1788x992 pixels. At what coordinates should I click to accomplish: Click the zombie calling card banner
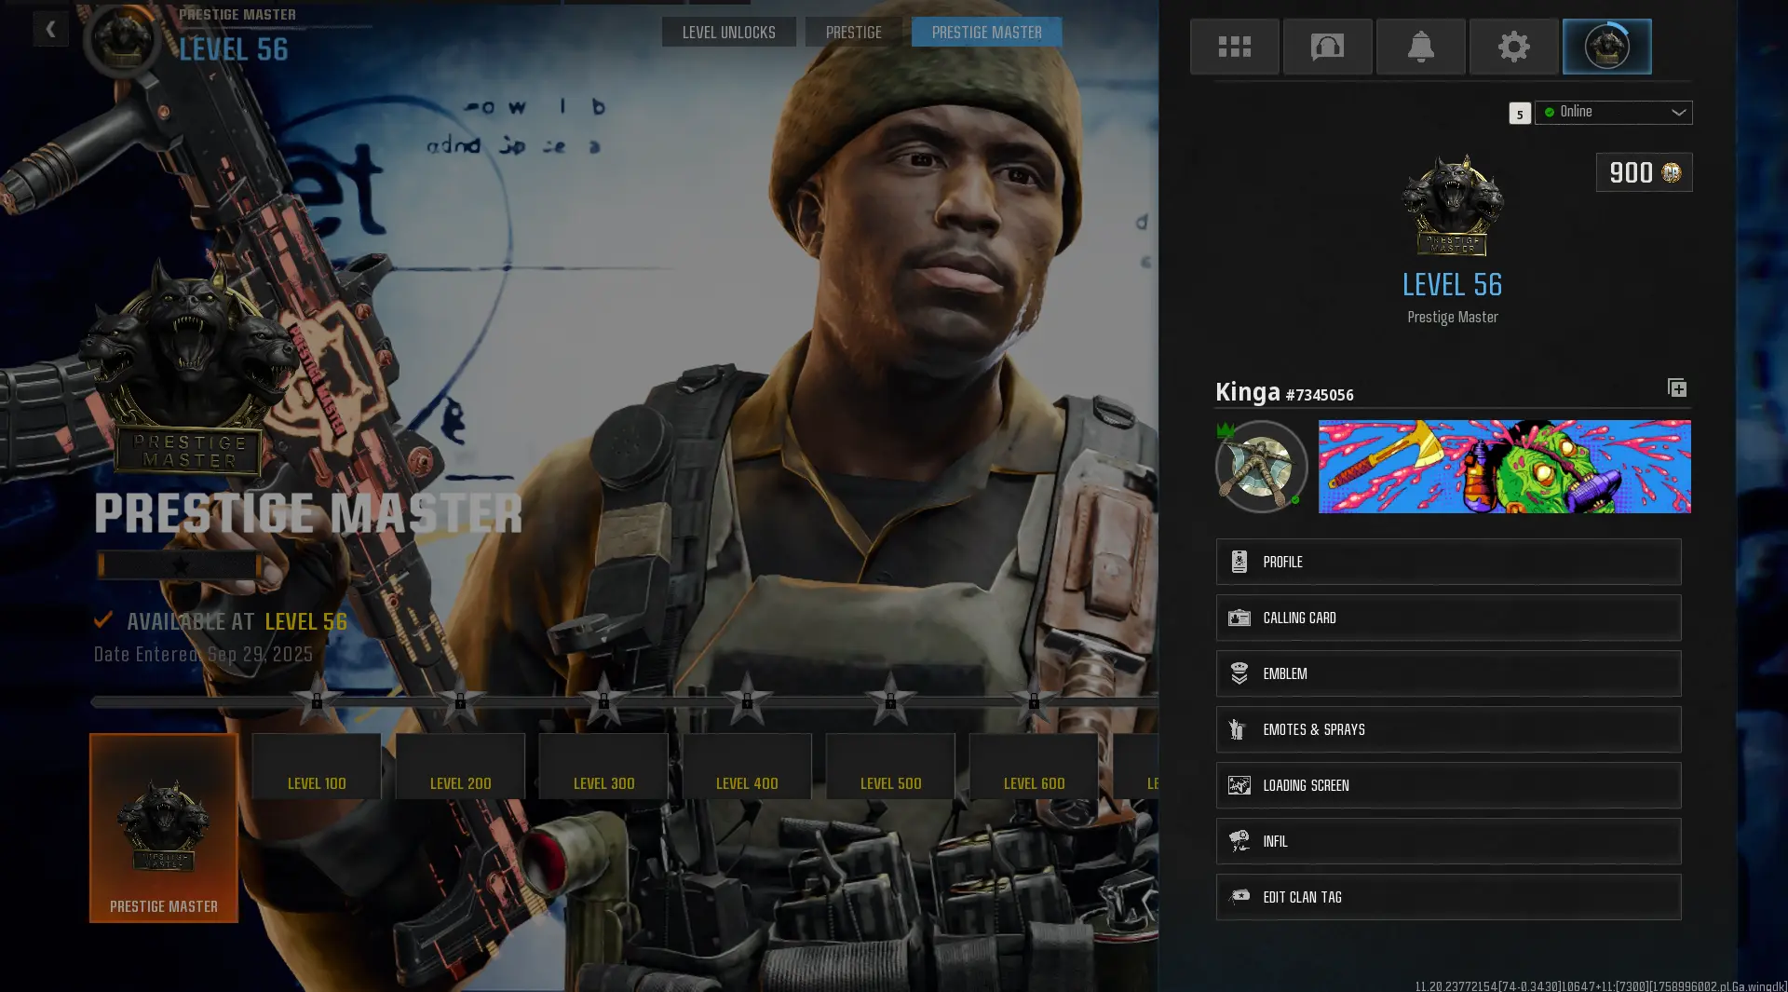point(1505,467)
